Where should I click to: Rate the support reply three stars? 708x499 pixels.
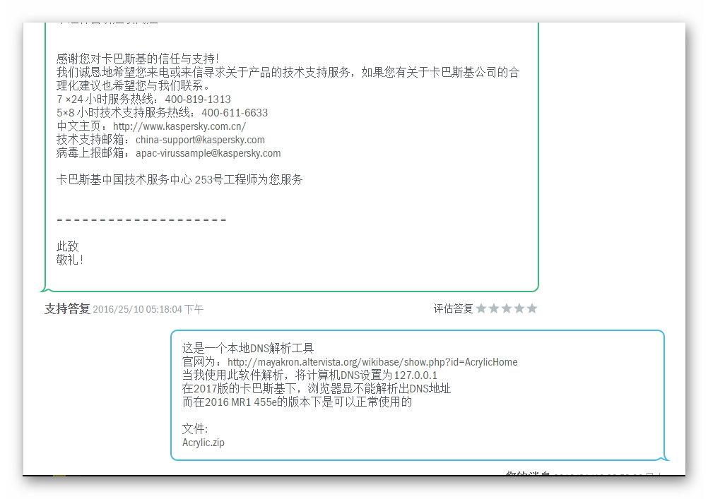[507, 308]
